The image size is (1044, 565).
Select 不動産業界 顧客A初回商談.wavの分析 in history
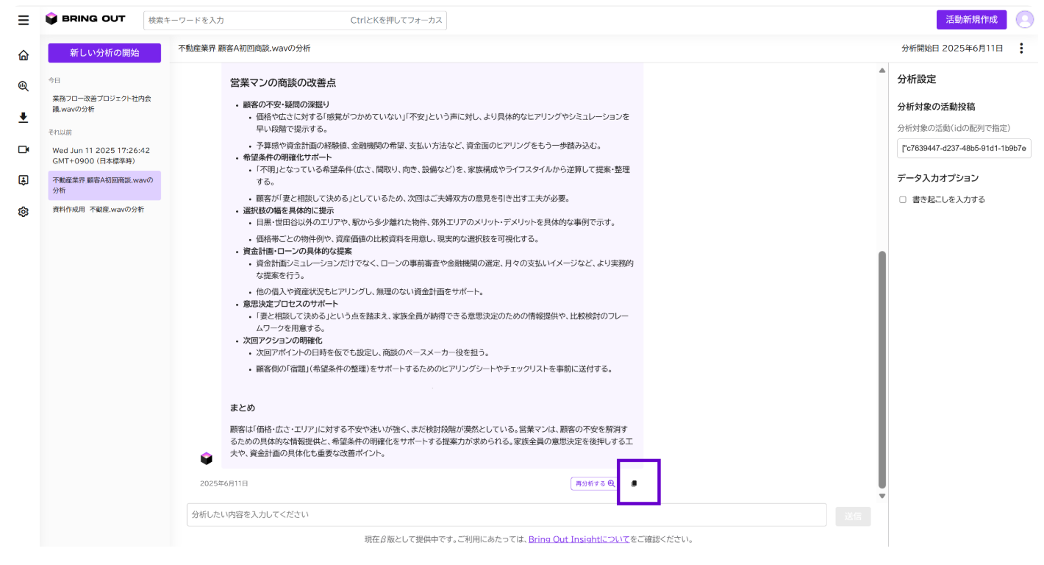(x=104, y=185)
